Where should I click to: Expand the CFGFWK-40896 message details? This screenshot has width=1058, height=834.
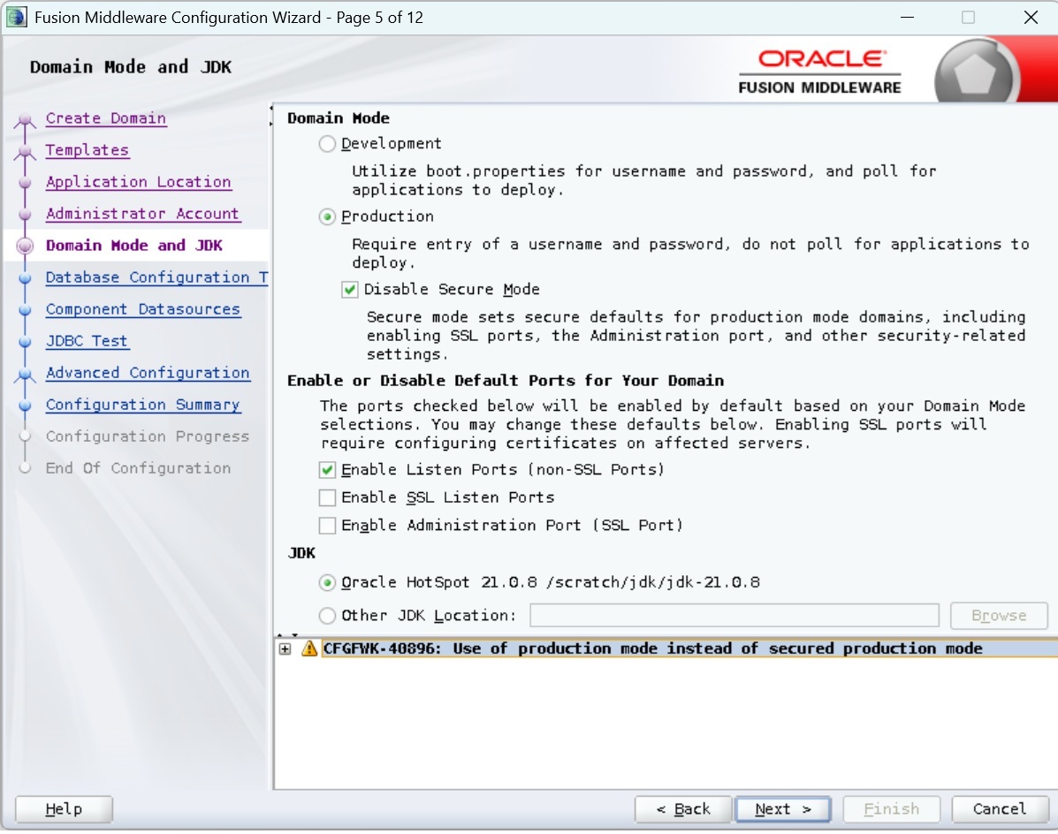[x=285, y=648]
